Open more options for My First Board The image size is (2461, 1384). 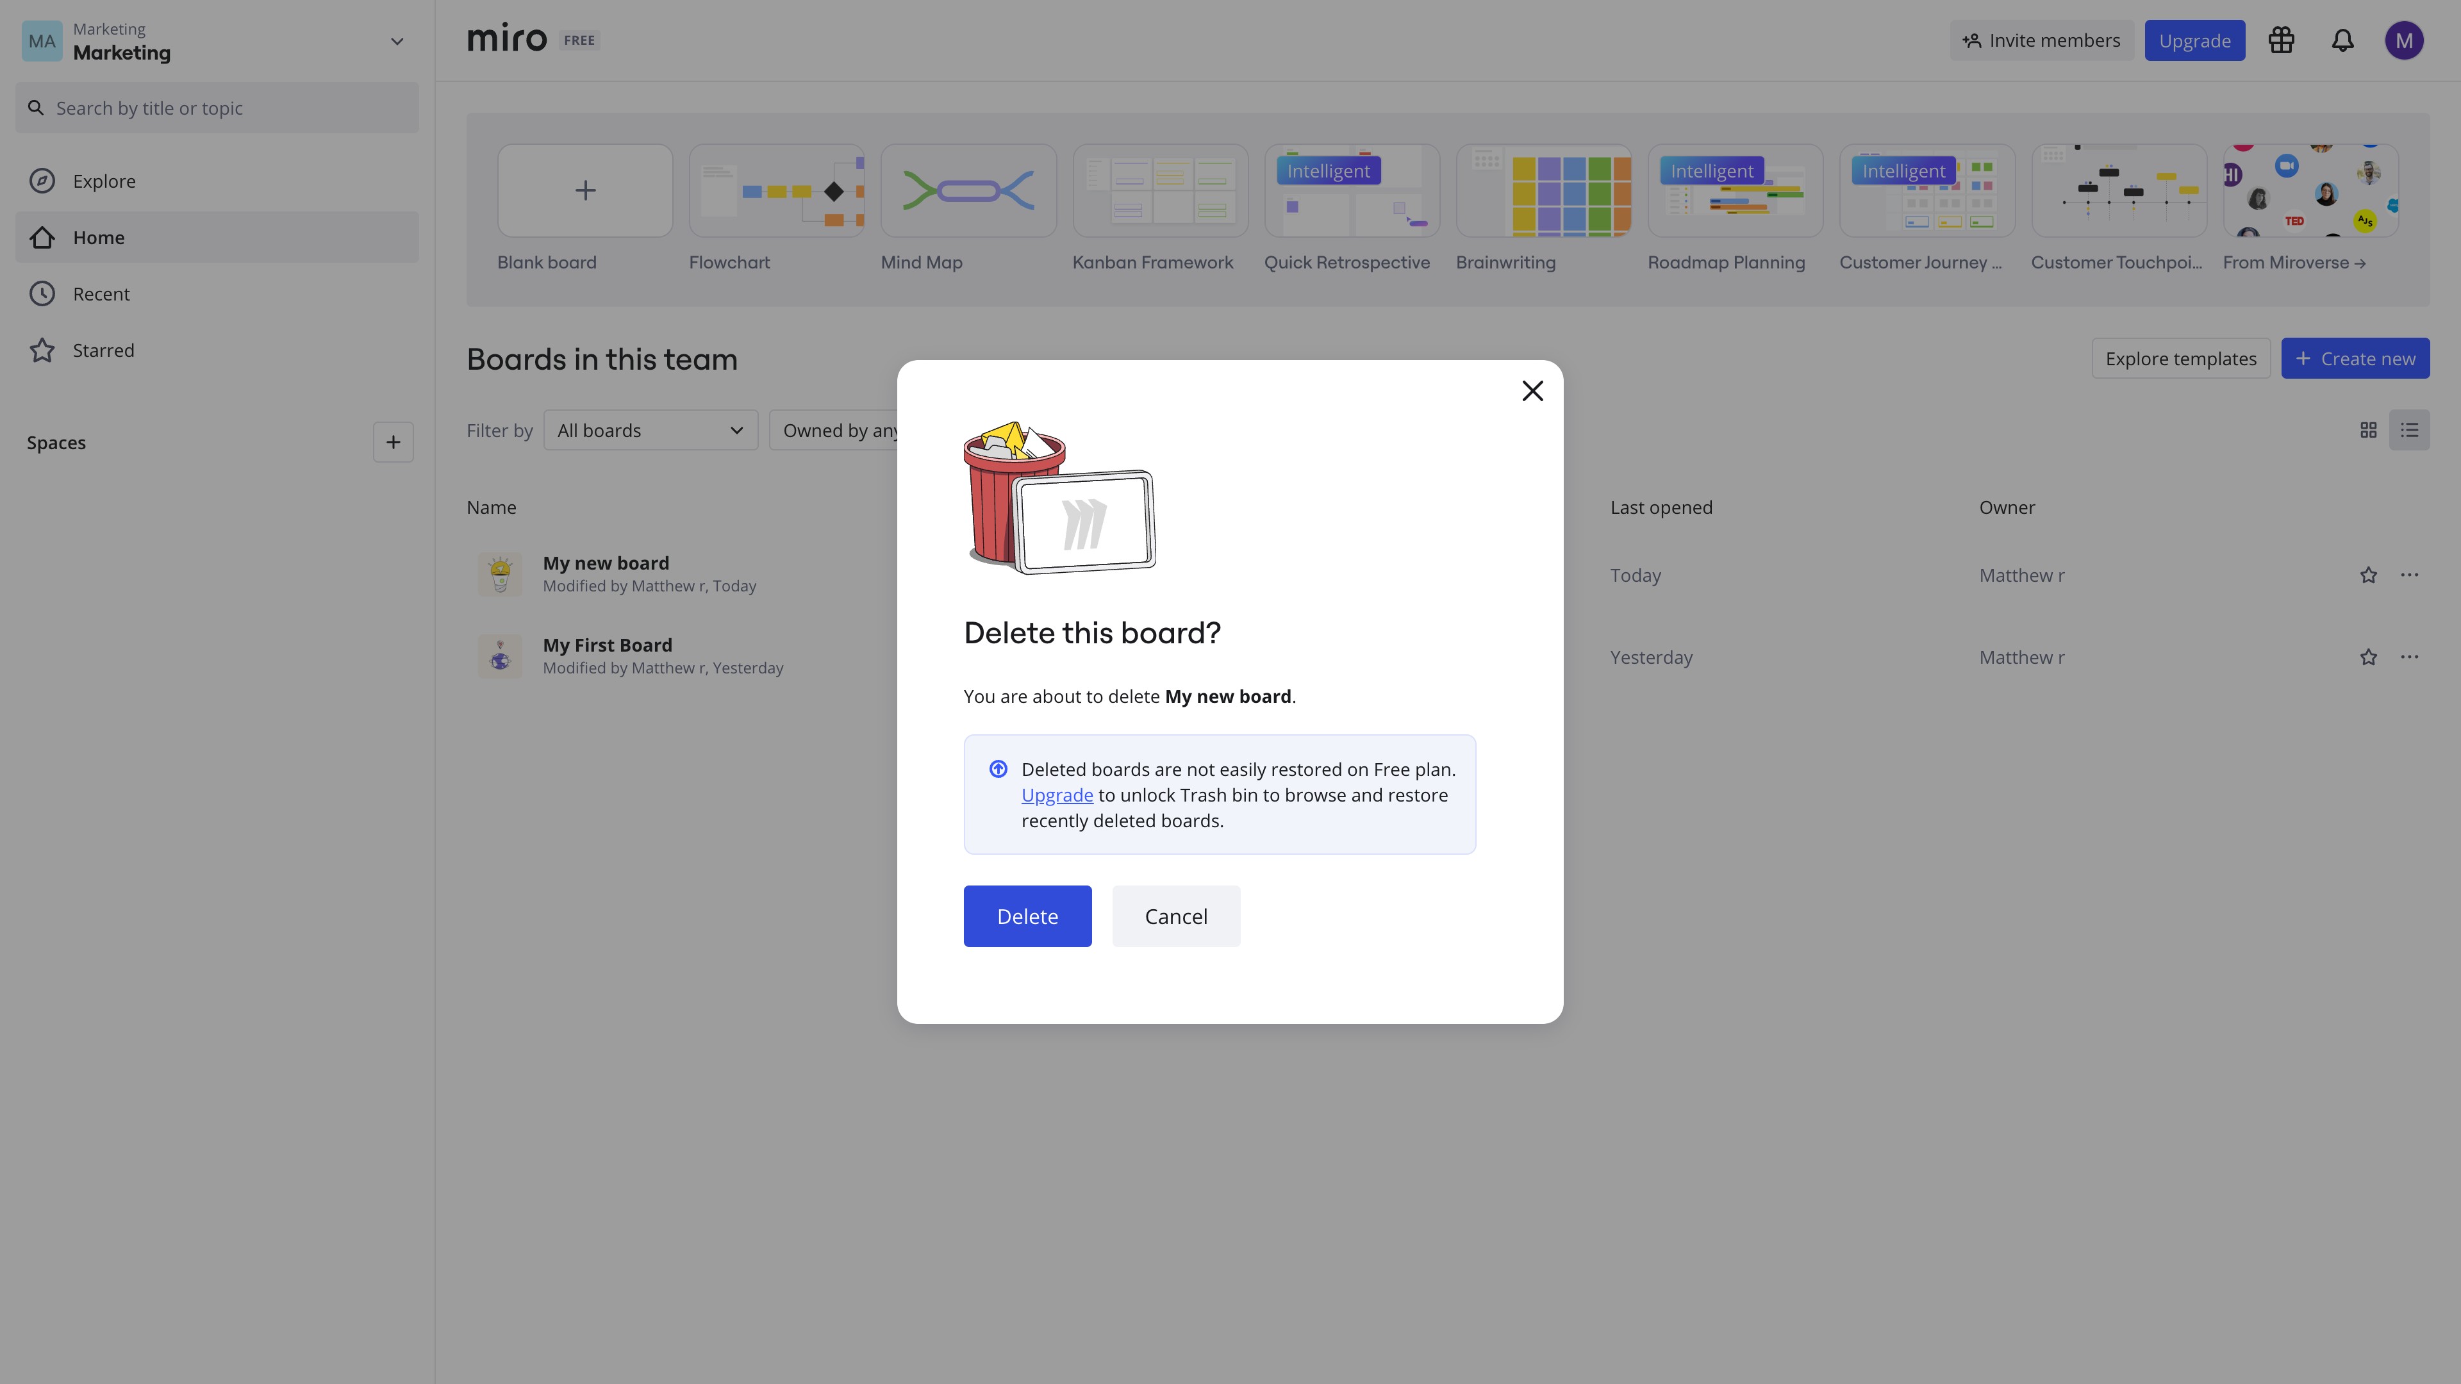pyautogui.click(x=2410, y=657)
